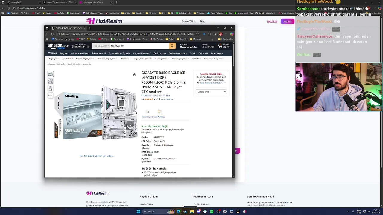Image resolution: width=383 pixels, height=215 pixels.
Task: Open the TorrentLeech bookmark in the outer browser
Action: pyautogui.click(x=73, y=13)
